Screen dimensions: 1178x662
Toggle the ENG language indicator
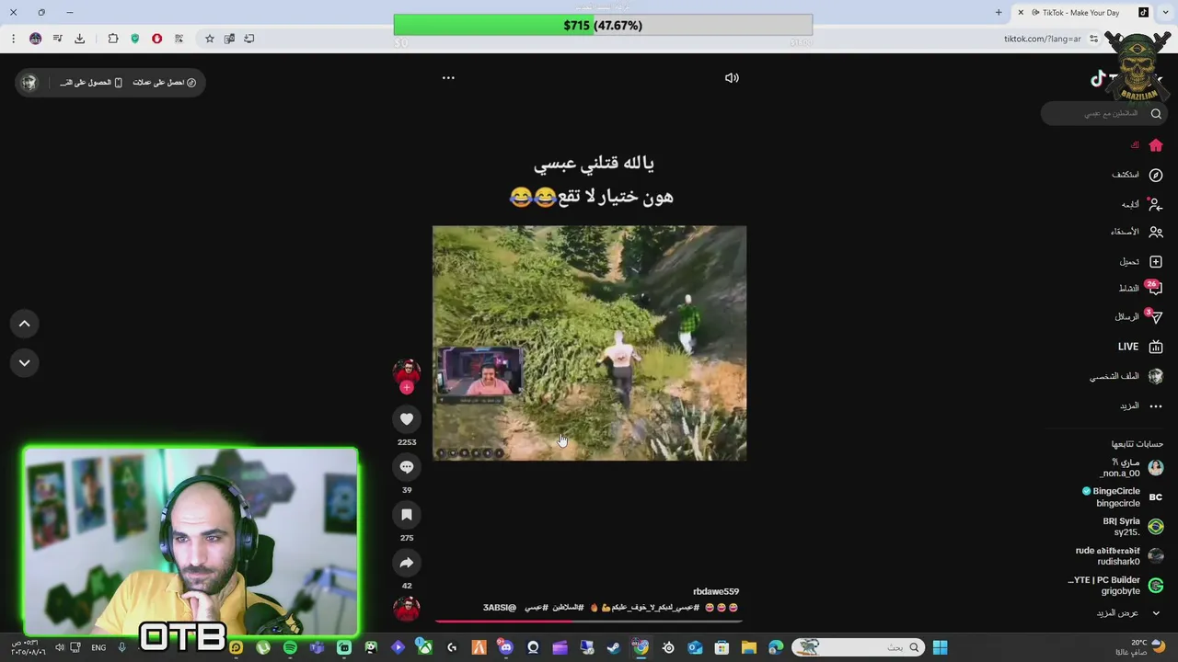[98, 648]
